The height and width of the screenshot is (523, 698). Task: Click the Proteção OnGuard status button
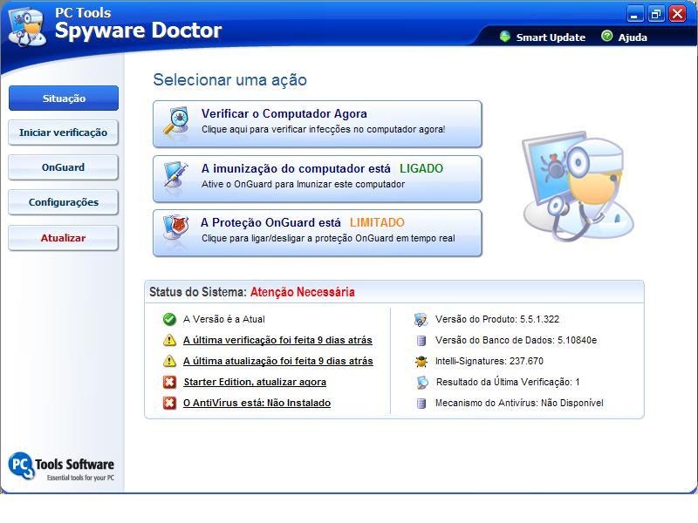[x=318, y=233]
